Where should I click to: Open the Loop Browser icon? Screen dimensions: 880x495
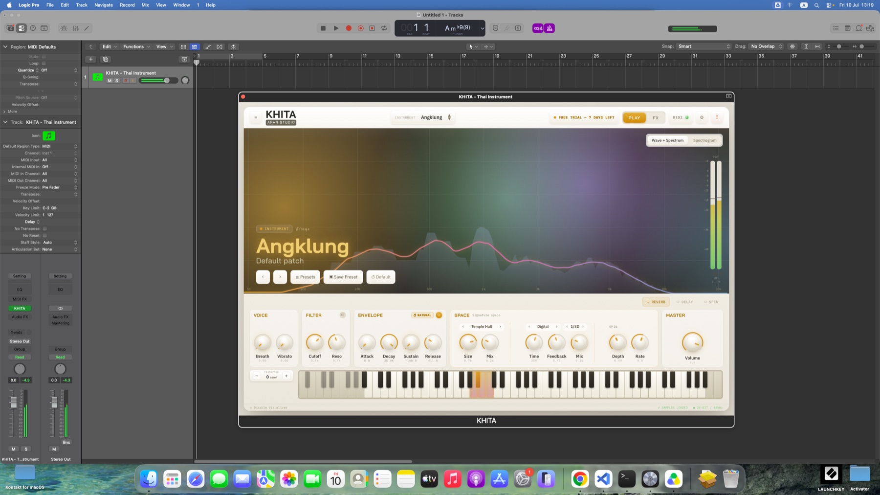click(859, 28)
